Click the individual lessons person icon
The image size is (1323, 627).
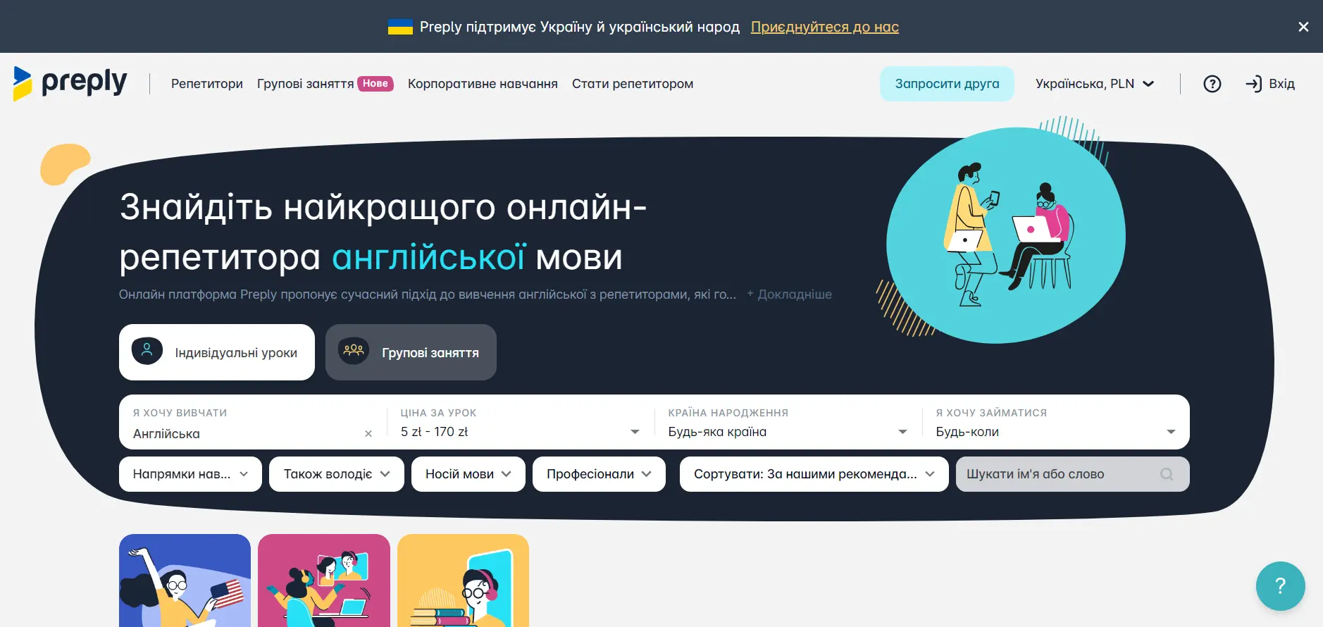[x=147, y=349]
